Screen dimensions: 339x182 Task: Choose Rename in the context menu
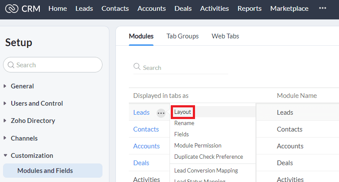184,123
